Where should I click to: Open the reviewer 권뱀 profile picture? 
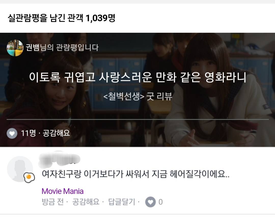tap(15, 48)
